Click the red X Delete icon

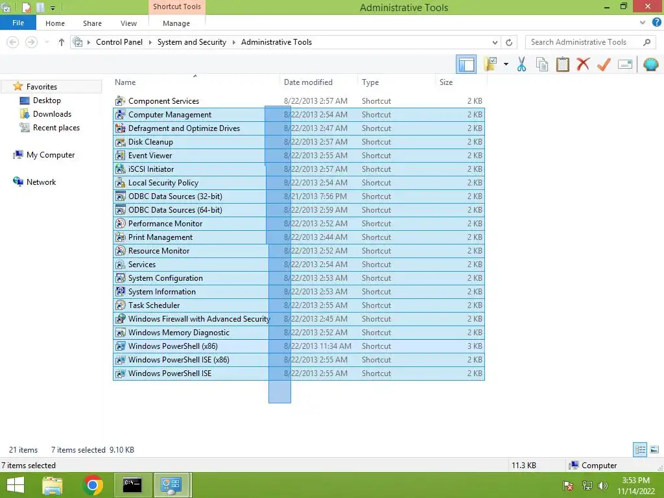coord(583,64)
